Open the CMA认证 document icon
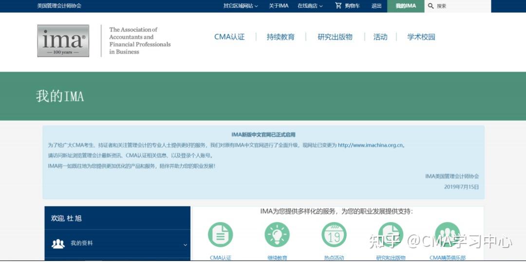Screen dimensions: 526x263 (x=221, y=234)
